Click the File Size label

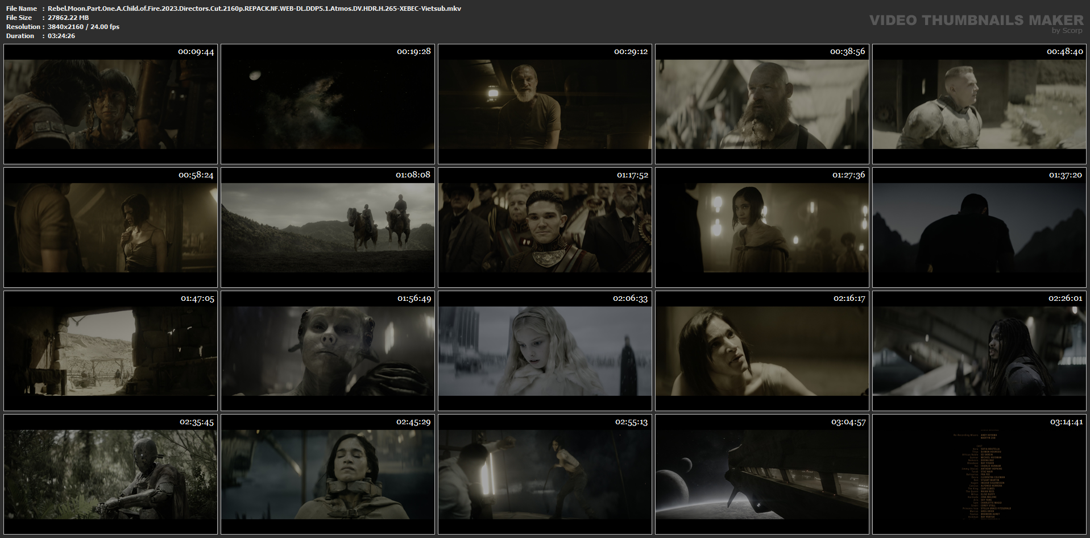19,18
